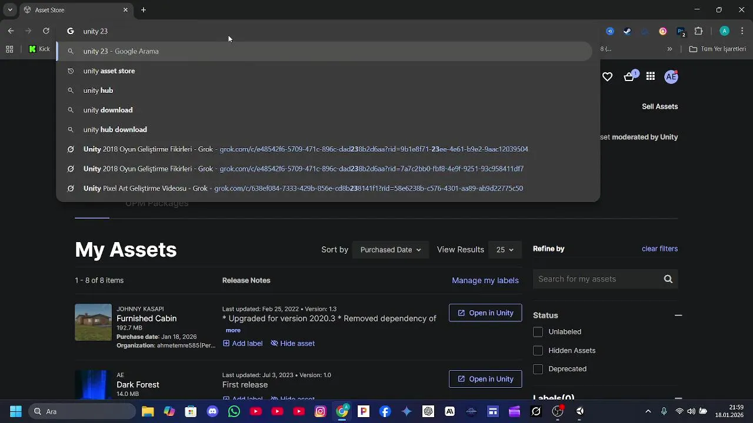
Task: Open the Unity apps grid menu
Action: (x=650, y=76)
